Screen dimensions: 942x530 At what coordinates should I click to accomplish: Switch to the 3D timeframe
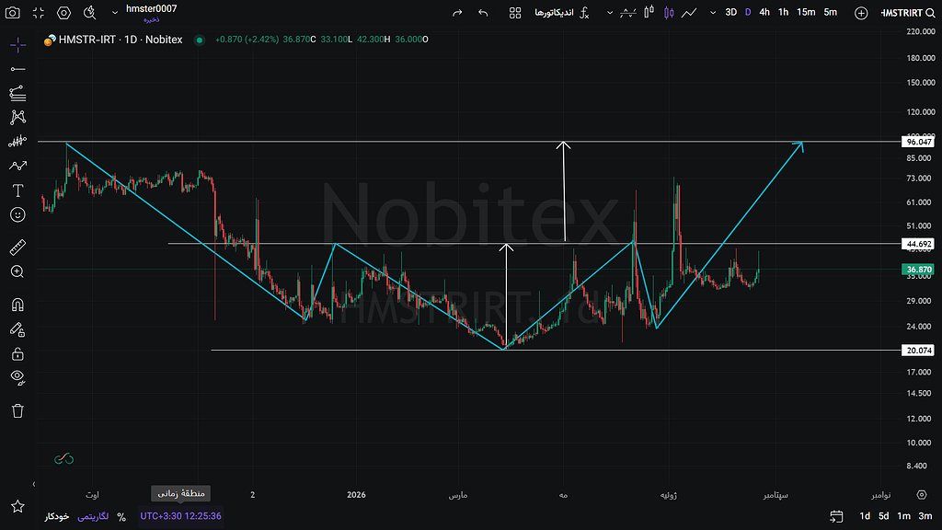coord(730,13)
